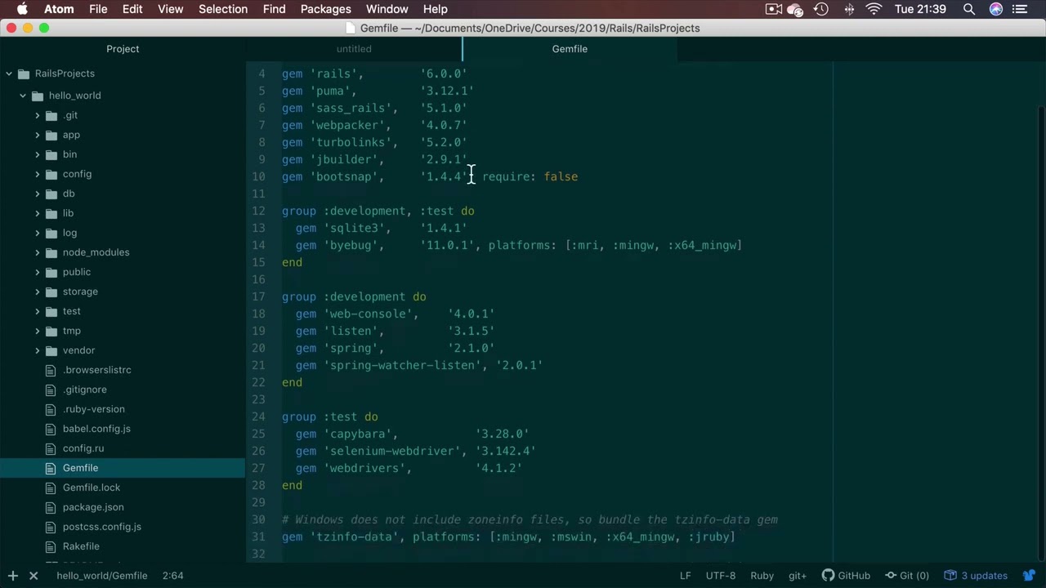Open Spotlight search in menu bar

point(968,9)
